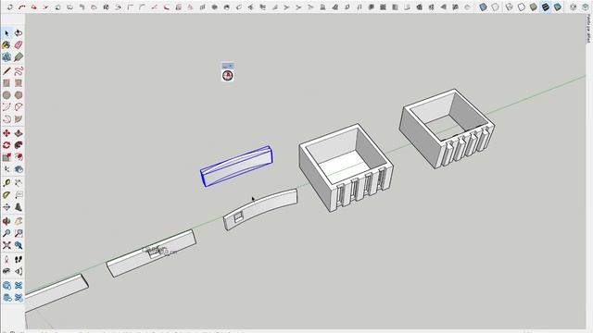Activate the Paint Bucket tool
The height and width of the screenshot is (333, 593).
6,45
